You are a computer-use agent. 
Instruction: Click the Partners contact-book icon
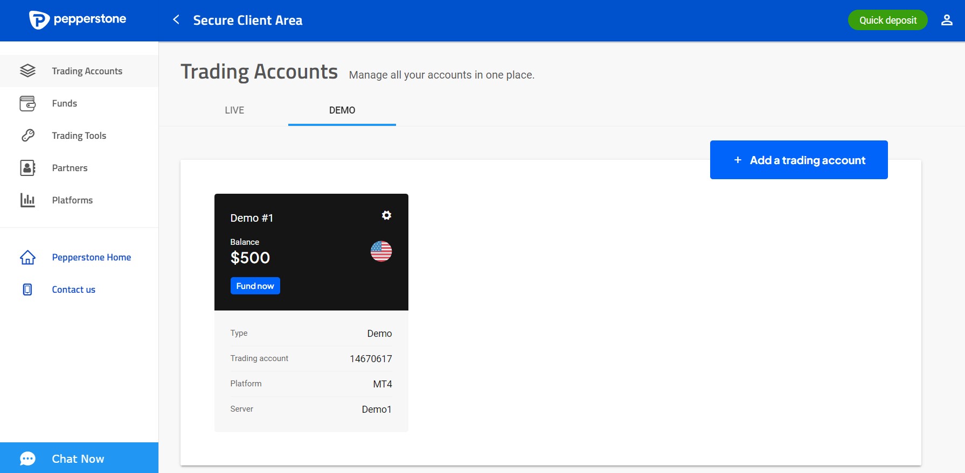27,168
